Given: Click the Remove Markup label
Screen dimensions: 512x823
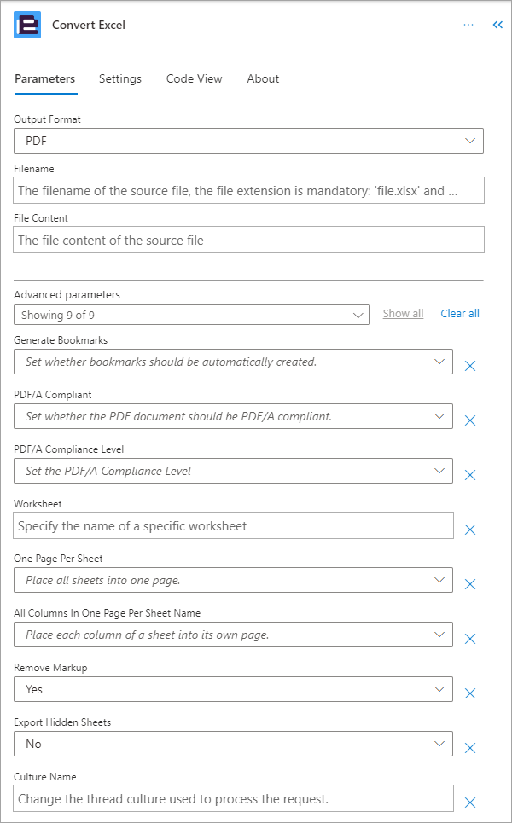Looking at the screenshot, I should tap(50, 668).
